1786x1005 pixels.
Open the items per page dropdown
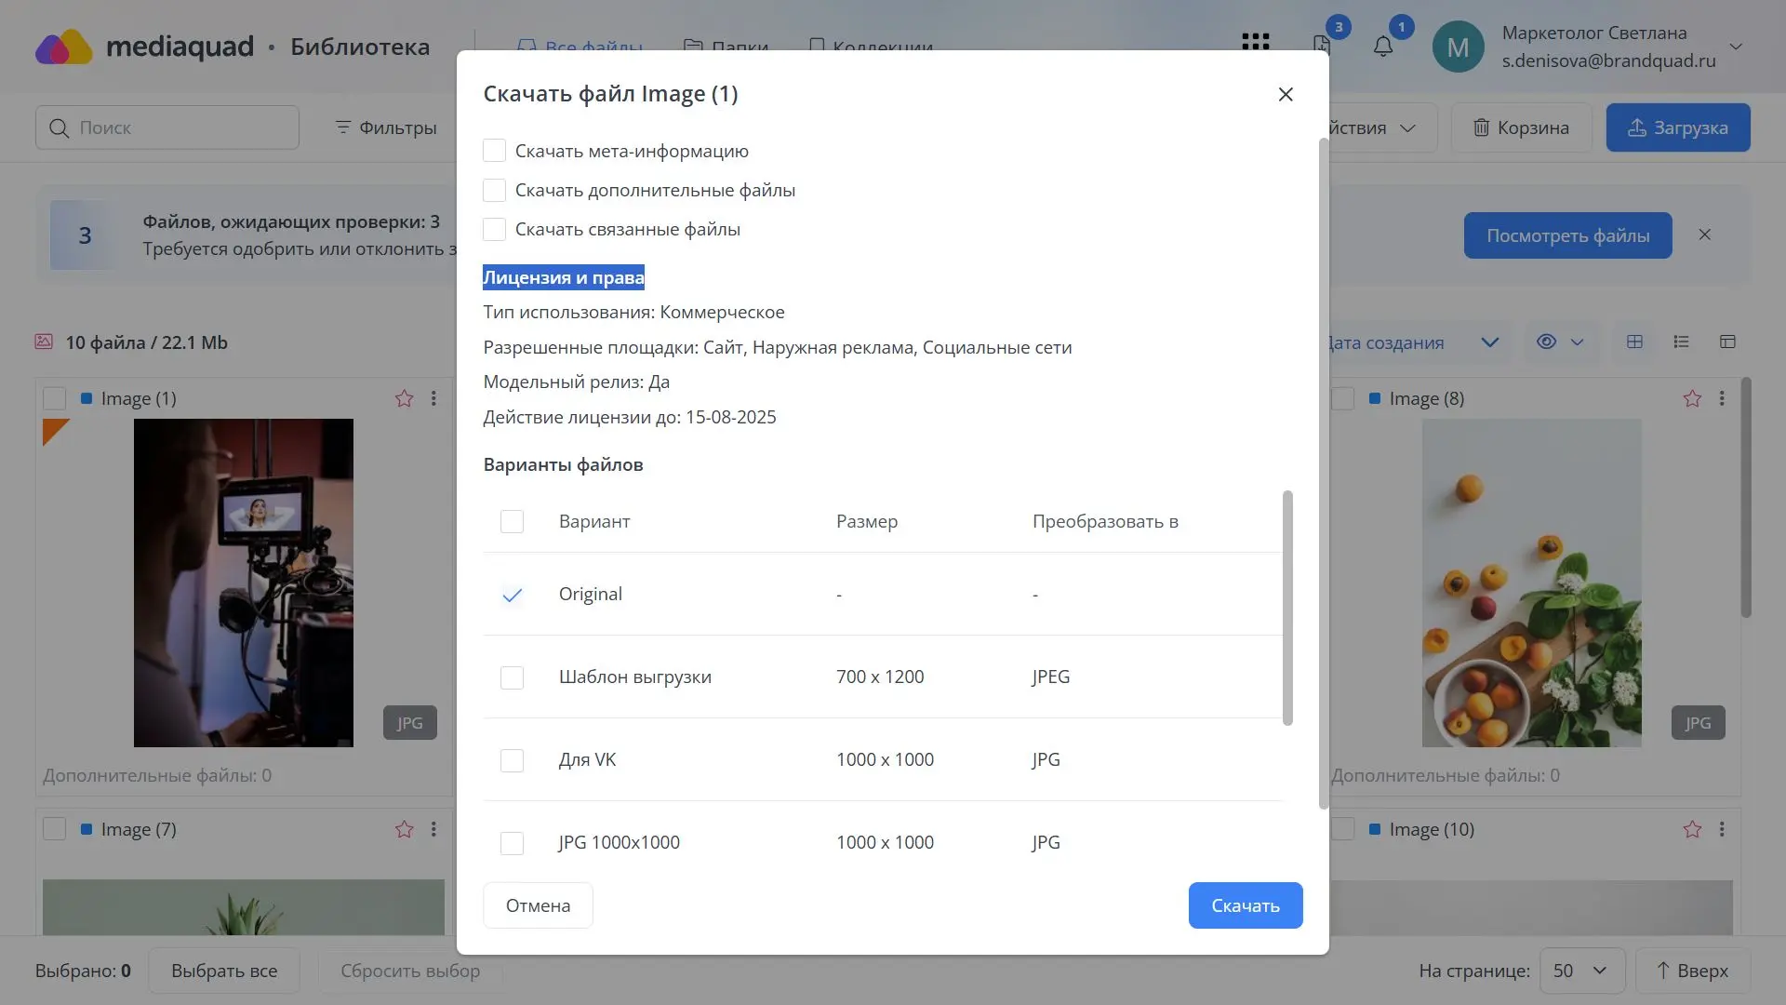coord(1581,971)
